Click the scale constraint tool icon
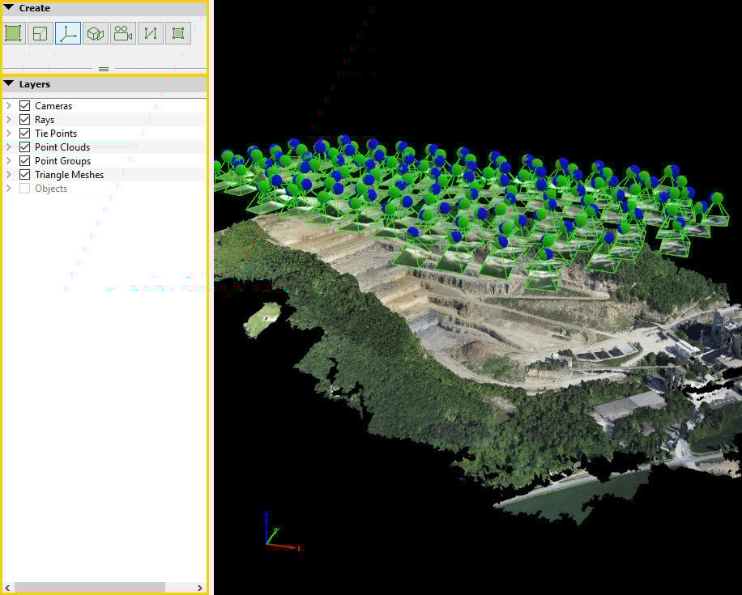The height and width of the screenshot is (595, 742). [41, 33]
